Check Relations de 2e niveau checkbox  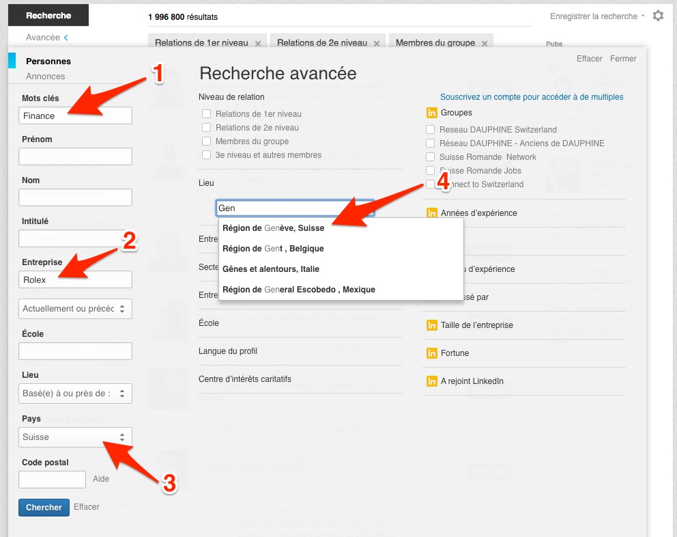pos(206,128)
